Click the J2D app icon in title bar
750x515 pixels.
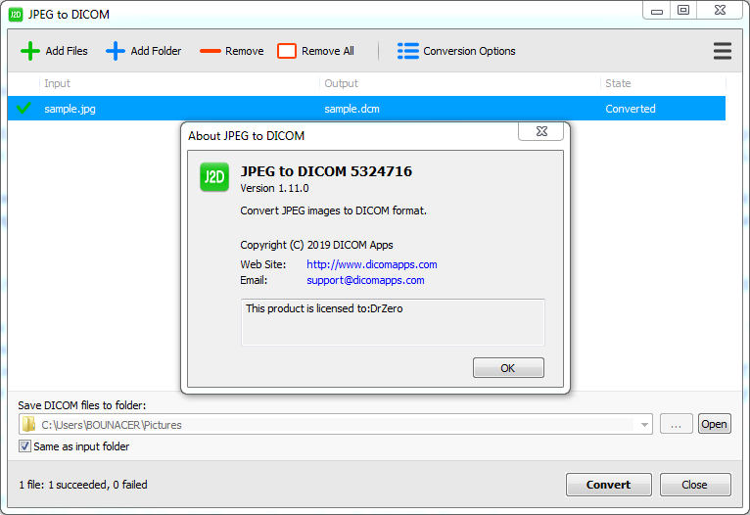pyautogui.click(x=16, y=15)
